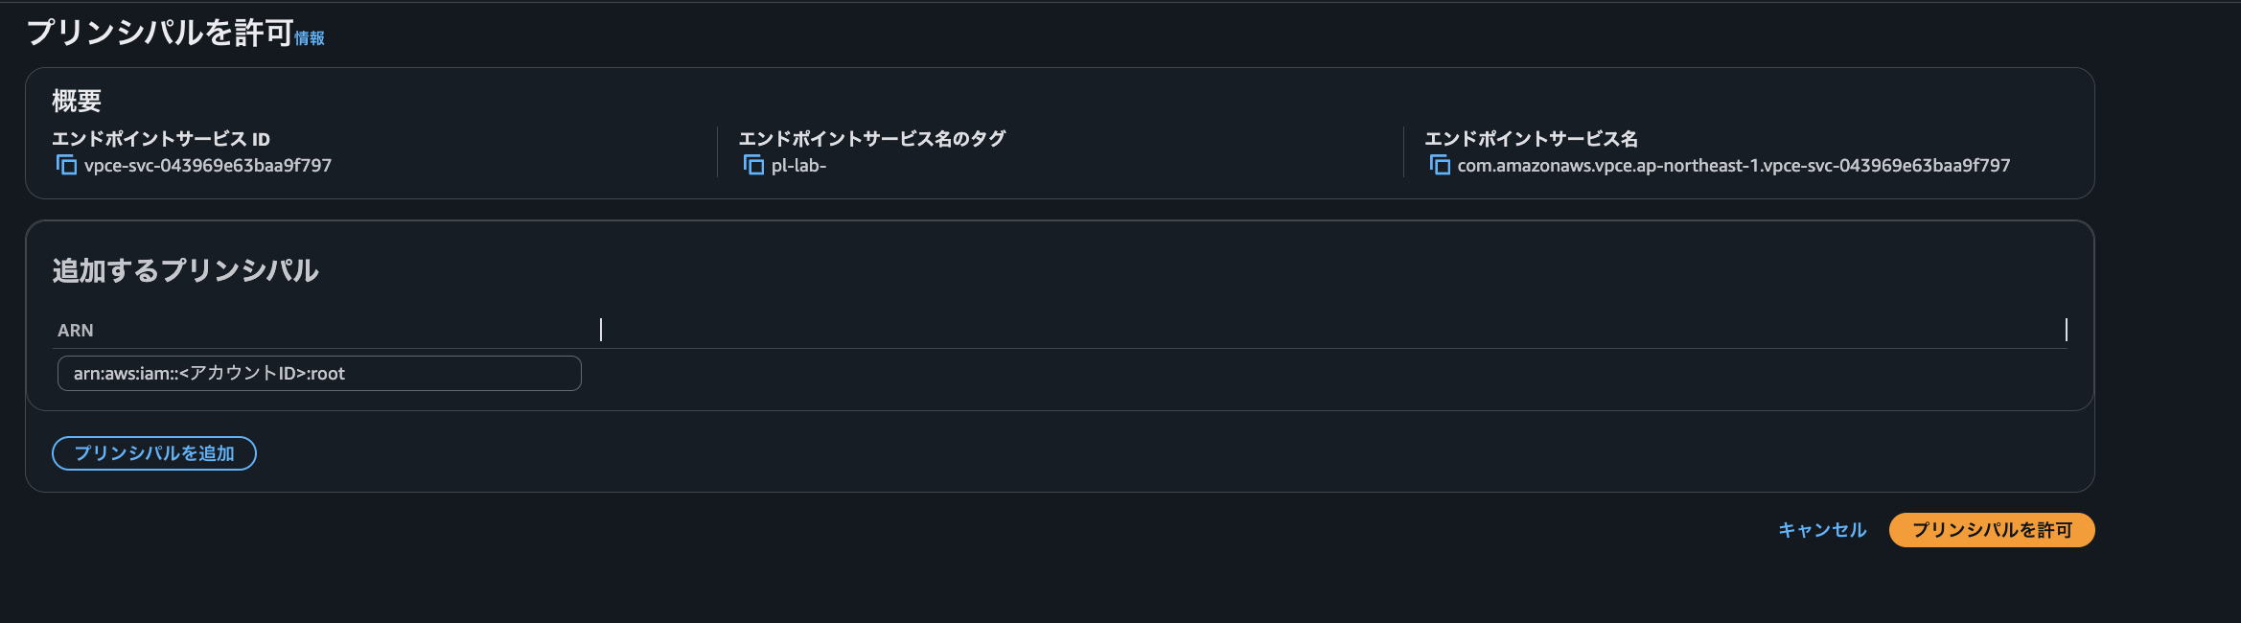Cancel using the キャンセル link

coord(1821,529)
